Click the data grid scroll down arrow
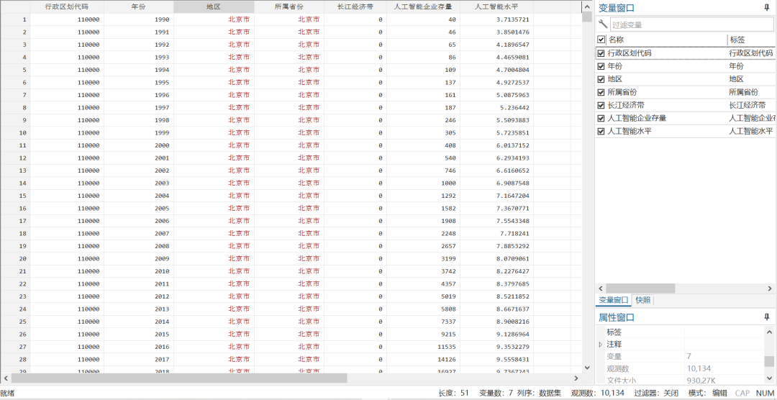 point(587,368)
